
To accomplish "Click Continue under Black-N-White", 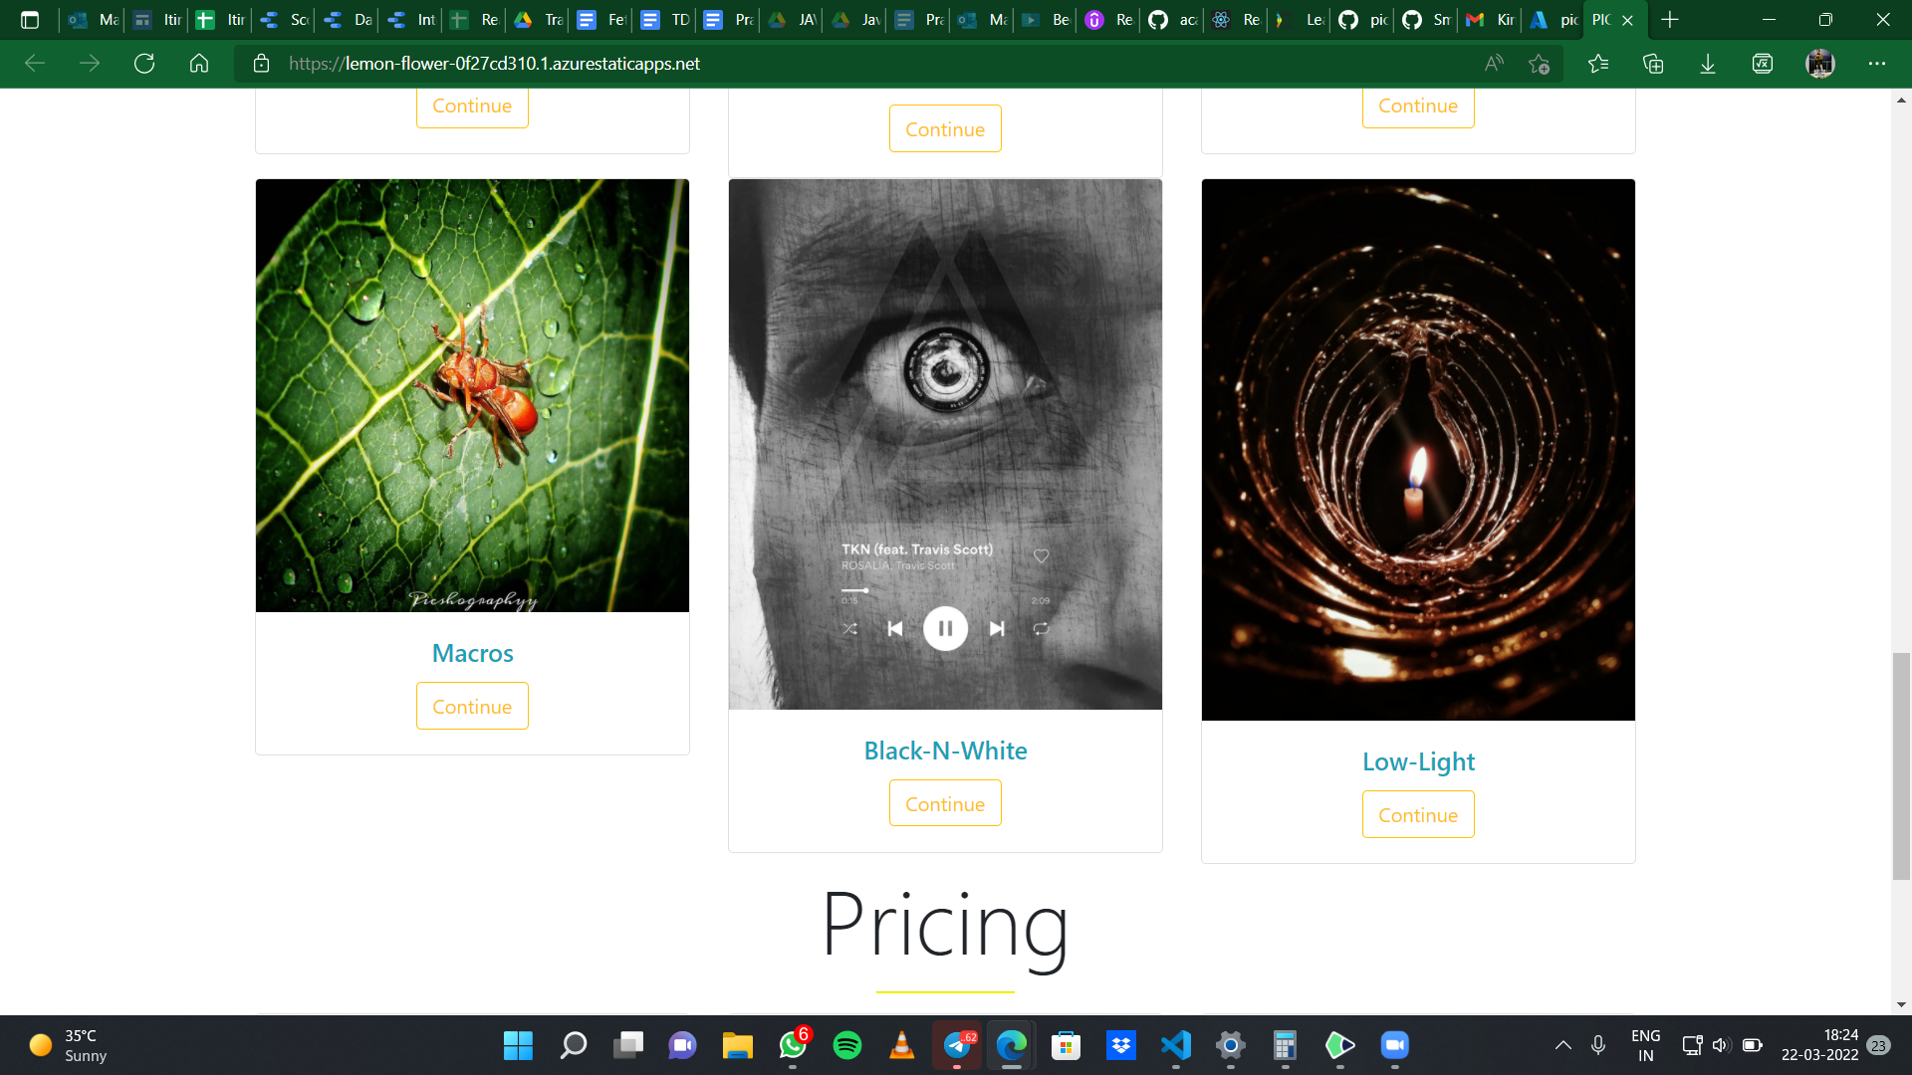I will [945, 804].
